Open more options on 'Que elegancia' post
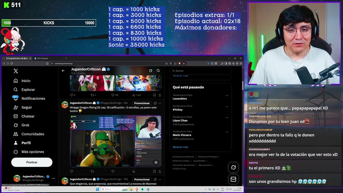 click(x=160, y=179)
